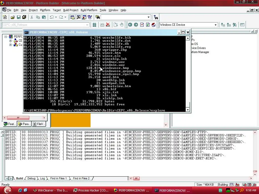Viewport: 259px width, 194px height.
Task: Click the console window scroll down arrow
Action: pos(188,110)
